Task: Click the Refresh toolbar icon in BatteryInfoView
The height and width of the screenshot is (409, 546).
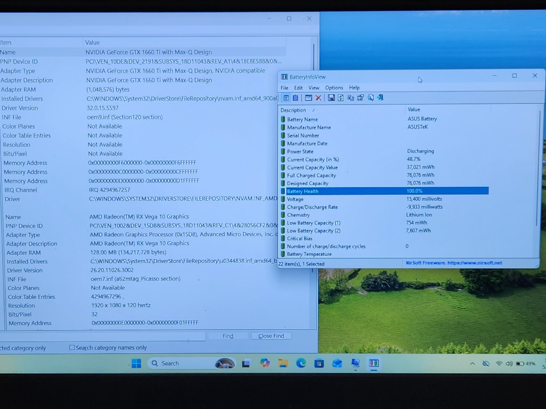Action: [341, 98]
